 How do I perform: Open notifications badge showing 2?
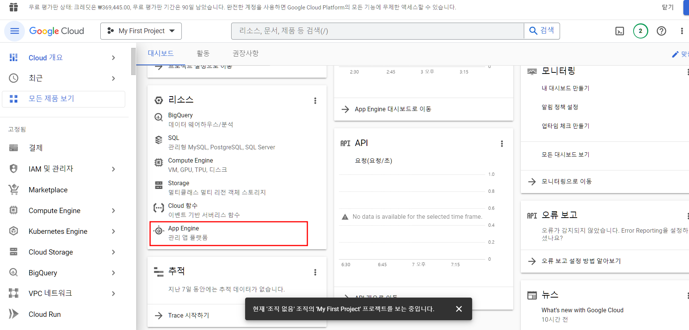coord(640,31)
